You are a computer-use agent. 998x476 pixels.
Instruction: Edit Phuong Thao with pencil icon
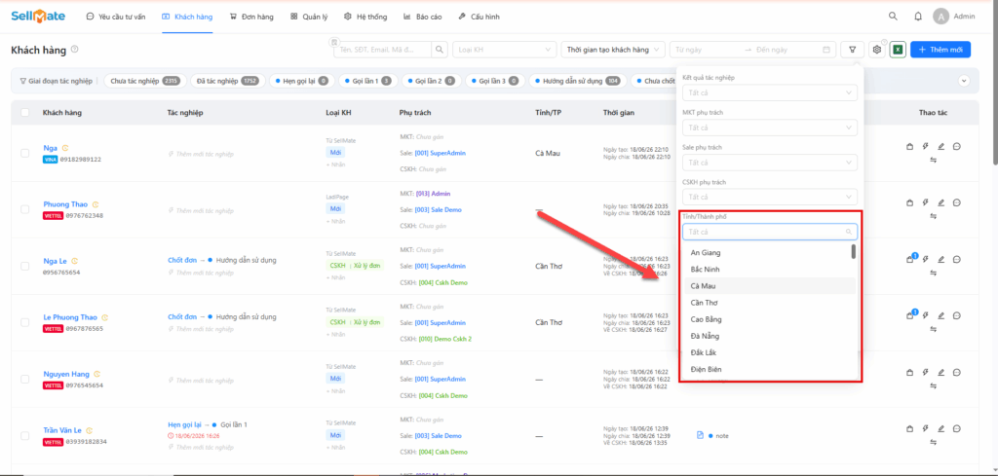pyautogui.click(x=940, y=202)
